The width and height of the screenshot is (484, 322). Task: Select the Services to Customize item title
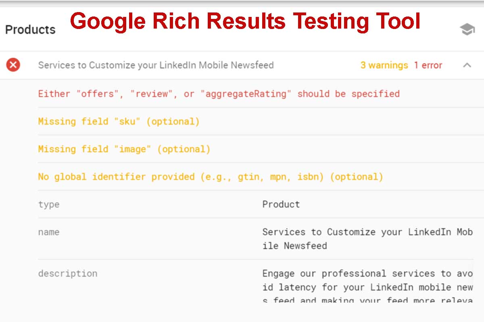(156, 65)
